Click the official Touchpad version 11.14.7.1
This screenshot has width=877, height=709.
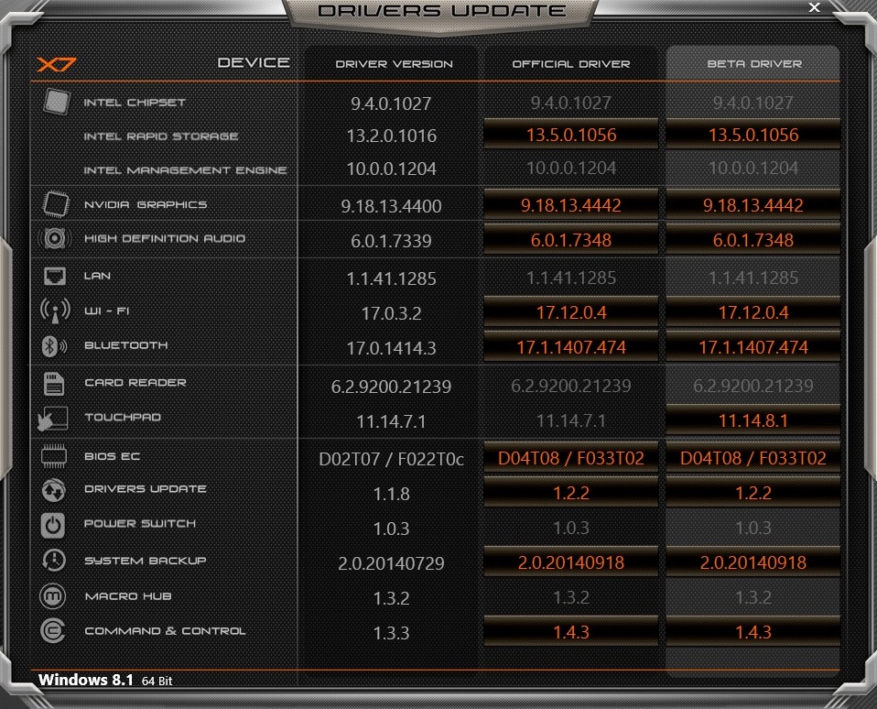(571, 420)
